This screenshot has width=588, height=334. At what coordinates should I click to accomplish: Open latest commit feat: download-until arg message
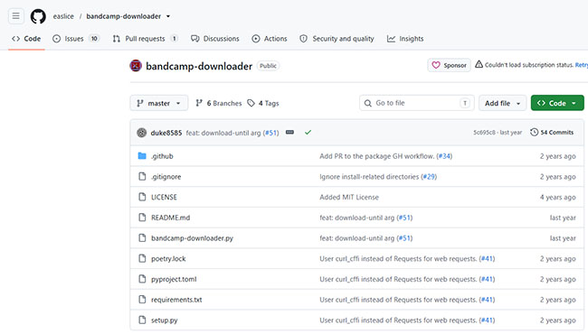pyautogui.click(x=223, y=133)
